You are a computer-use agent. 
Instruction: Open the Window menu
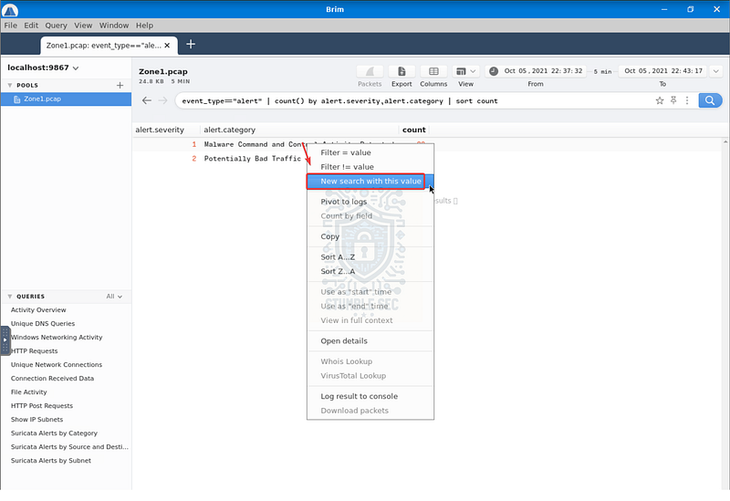coord(113,26)
